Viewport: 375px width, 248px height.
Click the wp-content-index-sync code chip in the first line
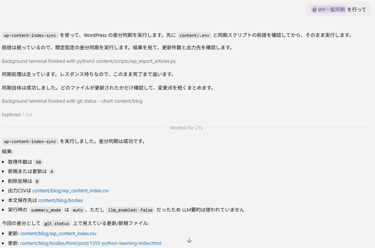pos(30,35)
